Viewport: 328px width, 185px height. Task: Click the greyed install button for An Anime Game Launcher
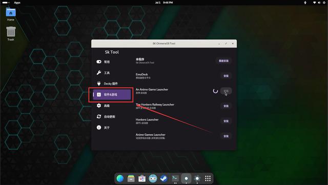pos(226,91)
